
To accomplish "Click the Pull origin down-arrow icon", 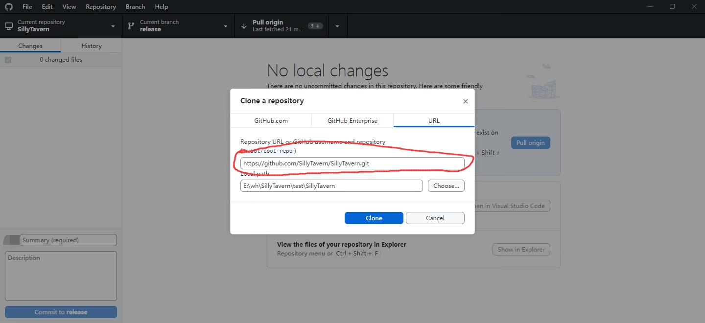I will tap(244, 26).
